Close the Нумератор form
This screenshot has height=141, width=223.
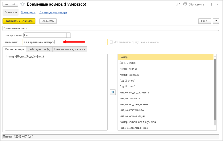[217, 4]
